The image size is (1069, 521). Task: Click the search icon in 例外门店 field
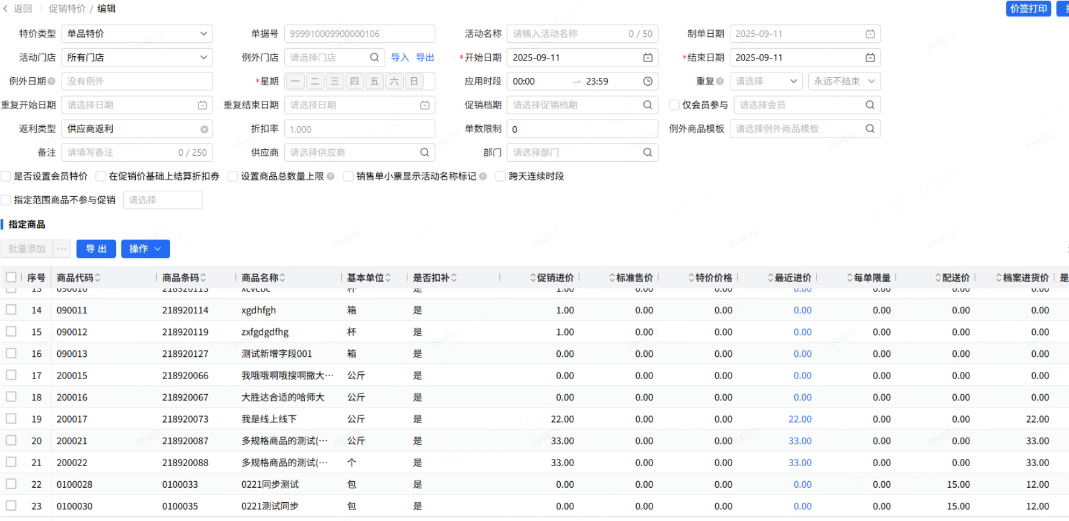click(x=374, y=57)
